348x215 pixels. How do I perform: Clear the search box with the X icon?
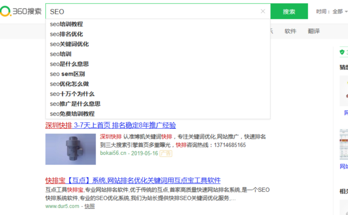(263, 11)
